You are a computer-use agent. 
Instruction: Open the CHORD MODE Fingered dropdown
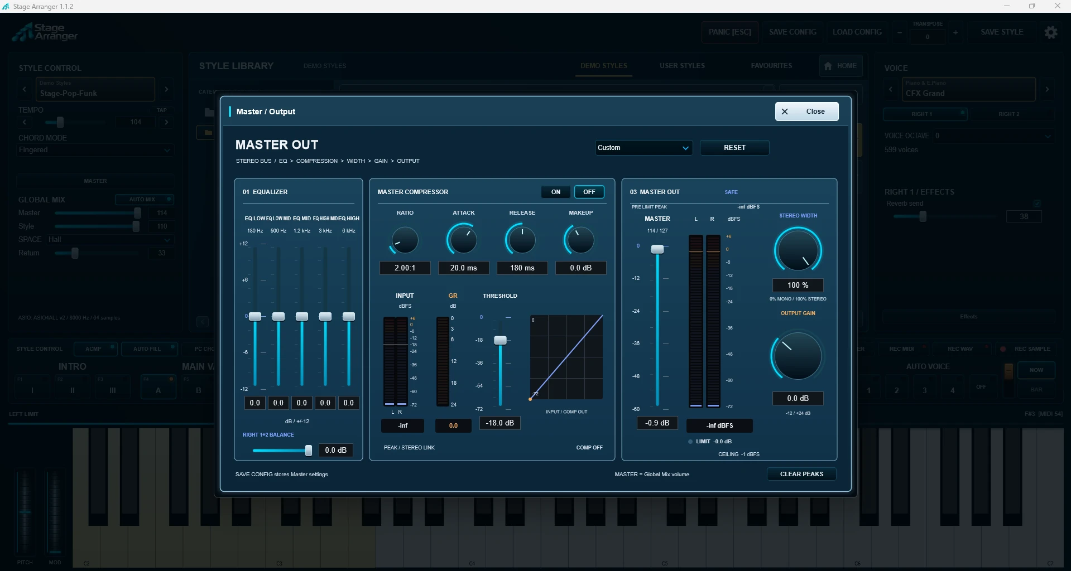[95, 150]
